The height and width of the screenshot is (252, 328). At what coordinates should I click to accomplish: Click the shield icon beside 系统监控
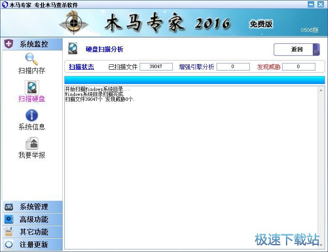[9, 44]
